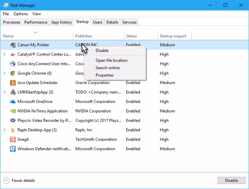
Task: Switch to the App history tab
Action: click(62, 22)
